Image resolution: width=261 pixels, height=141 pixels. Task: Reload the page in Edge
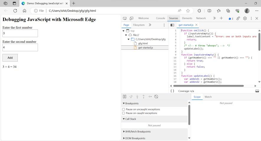tap(15, 11)
